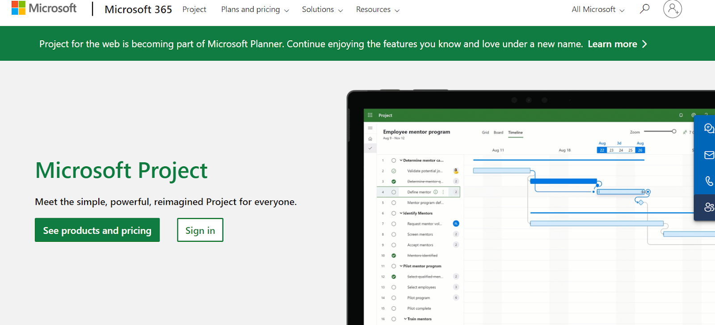715x325 pixels.
Task: Select the Timeline view tab
Action: [515, 133]
